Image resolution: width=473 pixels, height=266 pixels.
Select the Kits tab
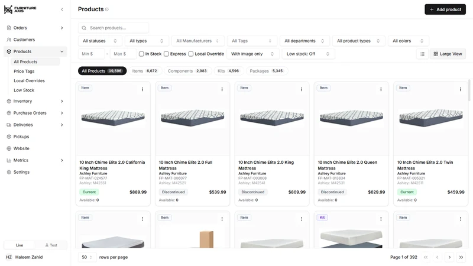(x=228, y=71)
